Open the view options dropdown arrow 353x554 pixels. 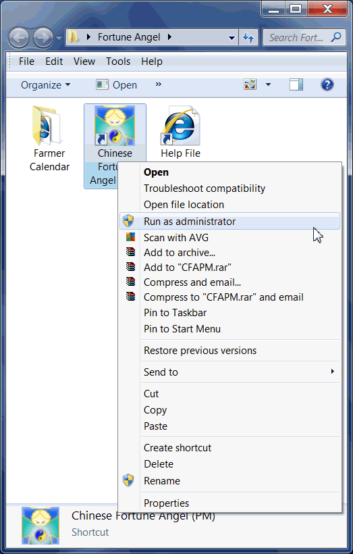coord(268,84)
